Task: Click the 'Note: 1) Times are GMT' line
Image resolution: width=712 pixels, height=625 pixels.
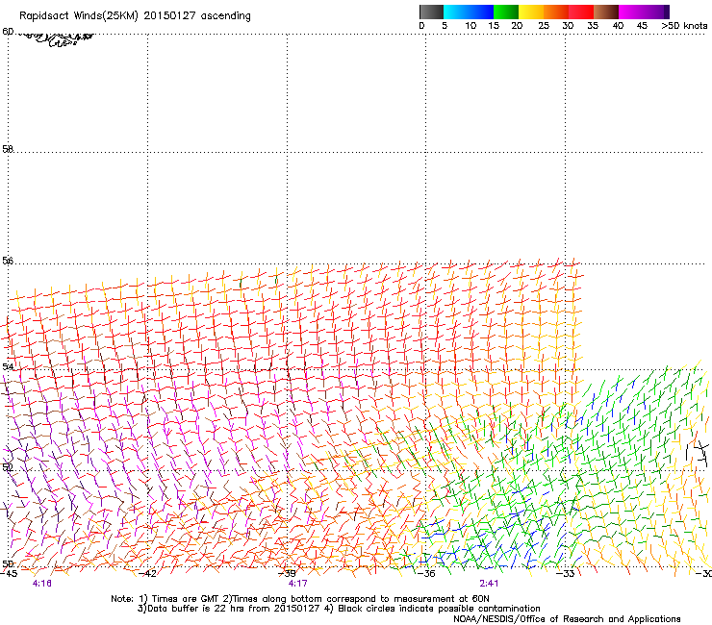Action: pyautogui.click(x=299, y=599)
